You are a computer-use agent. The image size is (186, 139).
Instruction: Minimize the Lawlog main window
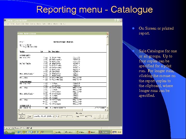(x=115, y=20)
